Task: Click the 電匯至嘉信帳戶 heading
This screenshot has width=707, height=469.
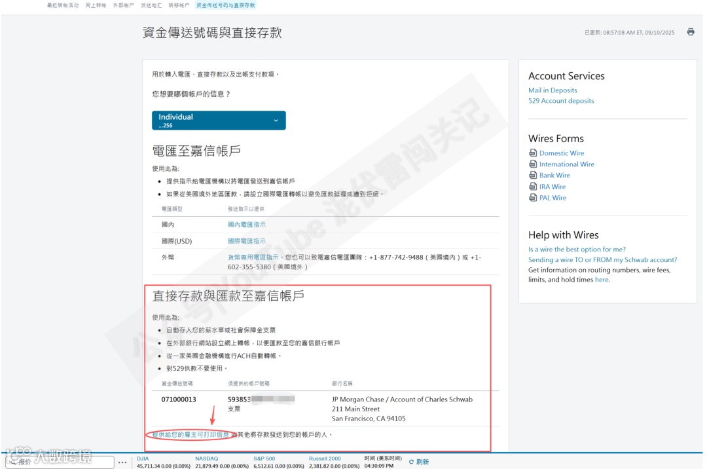Action: (196, 151)
